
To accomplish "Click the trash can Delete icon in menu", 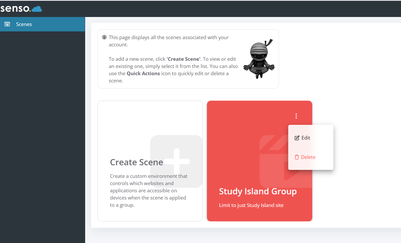I will [297, 157].
